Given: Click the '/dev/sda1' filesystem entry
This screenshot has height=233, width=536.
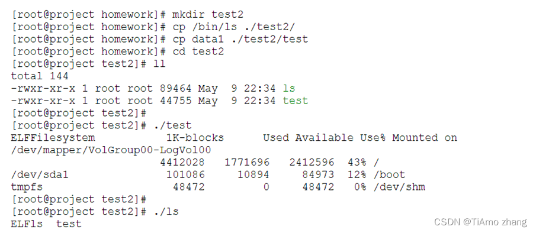Looking at the screenshot, I should 40,175.
